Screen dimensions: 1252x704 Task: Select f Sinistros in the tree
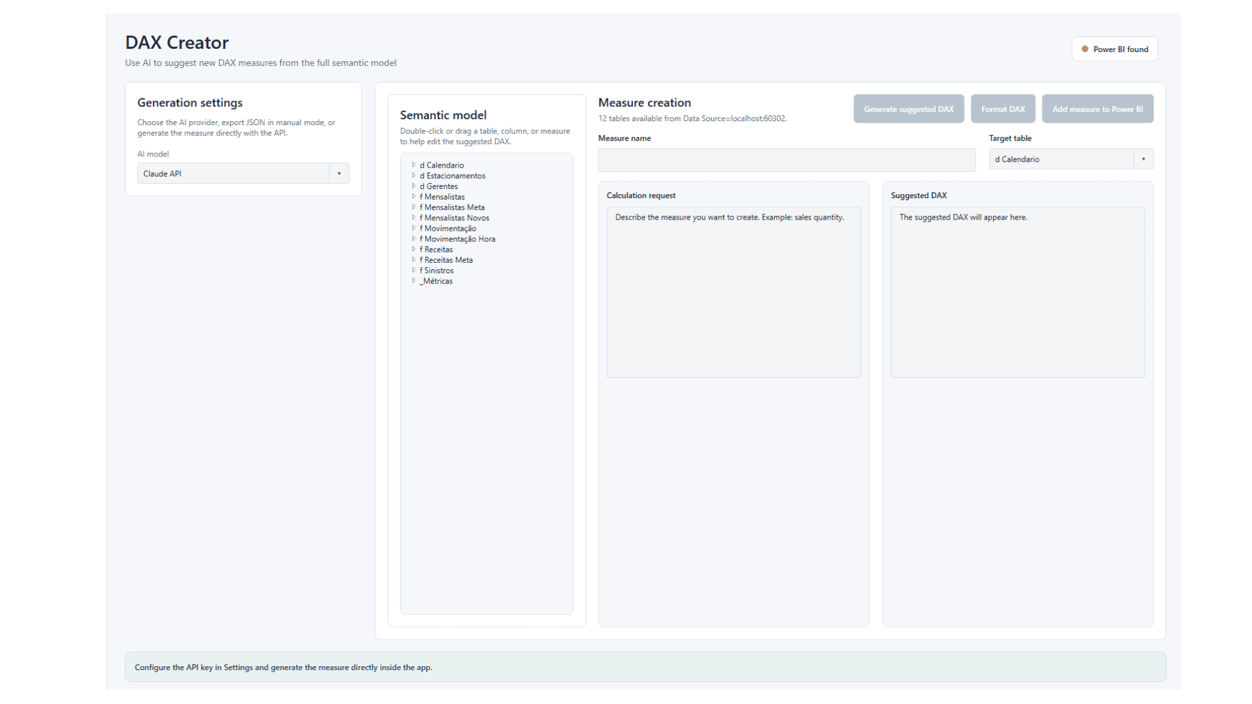point(436,271)
